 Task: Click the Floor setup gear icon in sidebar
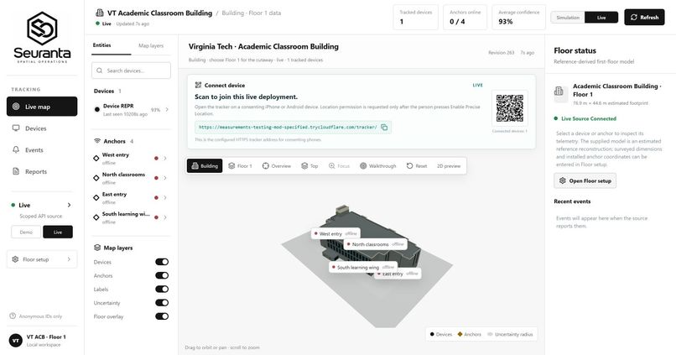pos(16,259)
